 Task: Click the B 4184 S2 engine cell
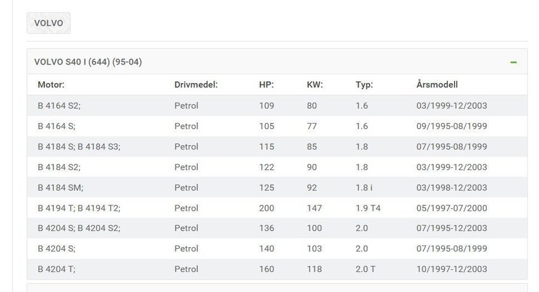[59, 167]
